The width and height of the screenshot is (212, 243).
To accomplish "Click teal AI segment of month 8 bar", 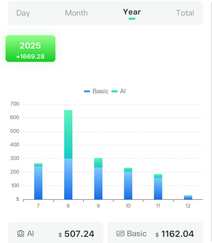I will 68,134.
